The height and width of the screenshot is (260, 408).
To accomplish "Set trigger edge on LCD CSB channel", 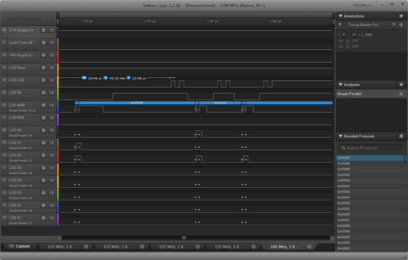I will 51,80.
